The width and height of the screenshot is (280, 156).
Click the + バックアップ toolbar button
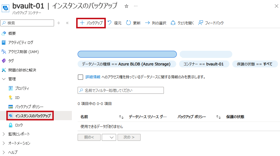91,23
